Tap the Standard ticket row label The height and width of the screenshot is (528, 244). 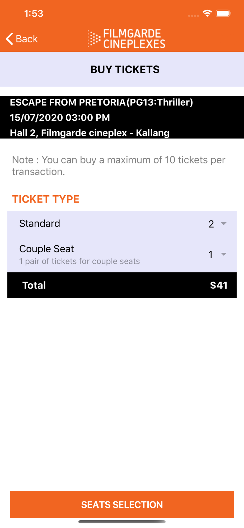(x=40, y=223)
